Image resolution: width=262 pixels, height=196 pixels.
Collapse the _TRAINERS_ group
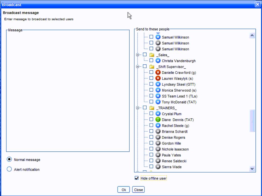[x=137, y=108]
